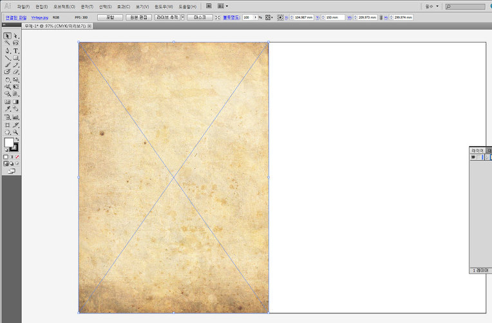Select the Eyedropper tool
This screenshot has height=323, width=492.
[8, 109]
